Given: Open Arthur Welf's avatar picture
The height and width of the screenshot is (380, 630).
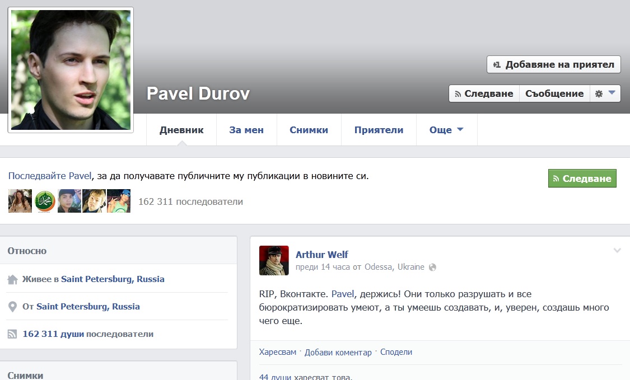Looking at the screenshot, I should (x=274, y=260).
